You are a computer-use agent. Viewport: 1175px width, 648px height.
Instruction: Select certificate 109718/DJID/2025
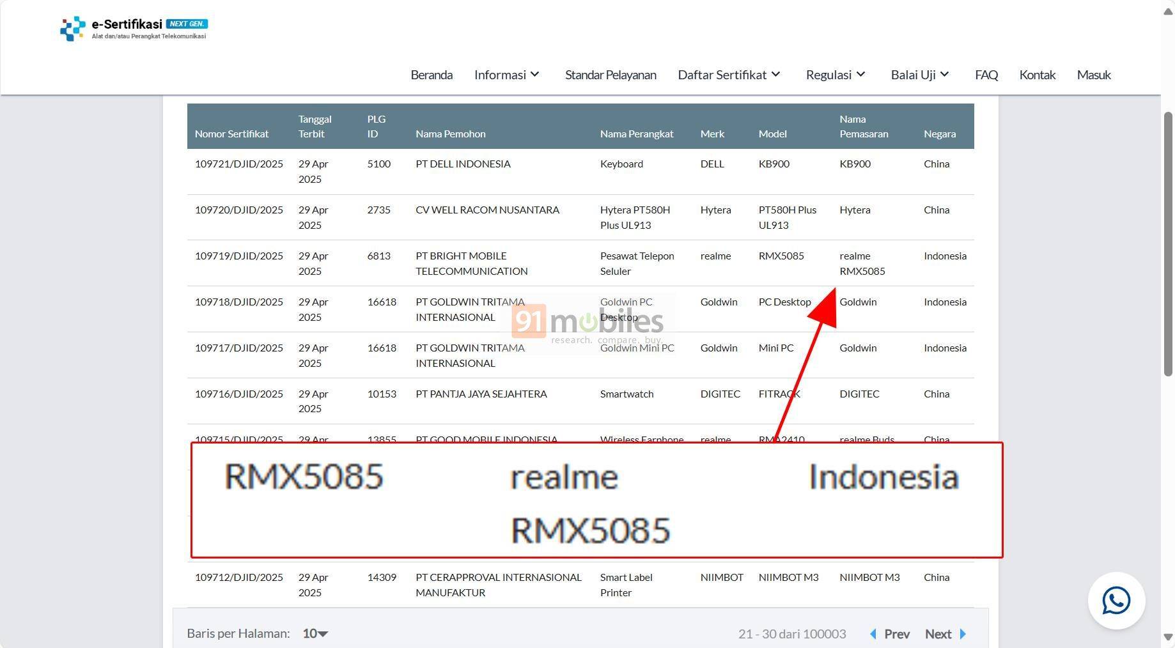(x=239, y=302)
